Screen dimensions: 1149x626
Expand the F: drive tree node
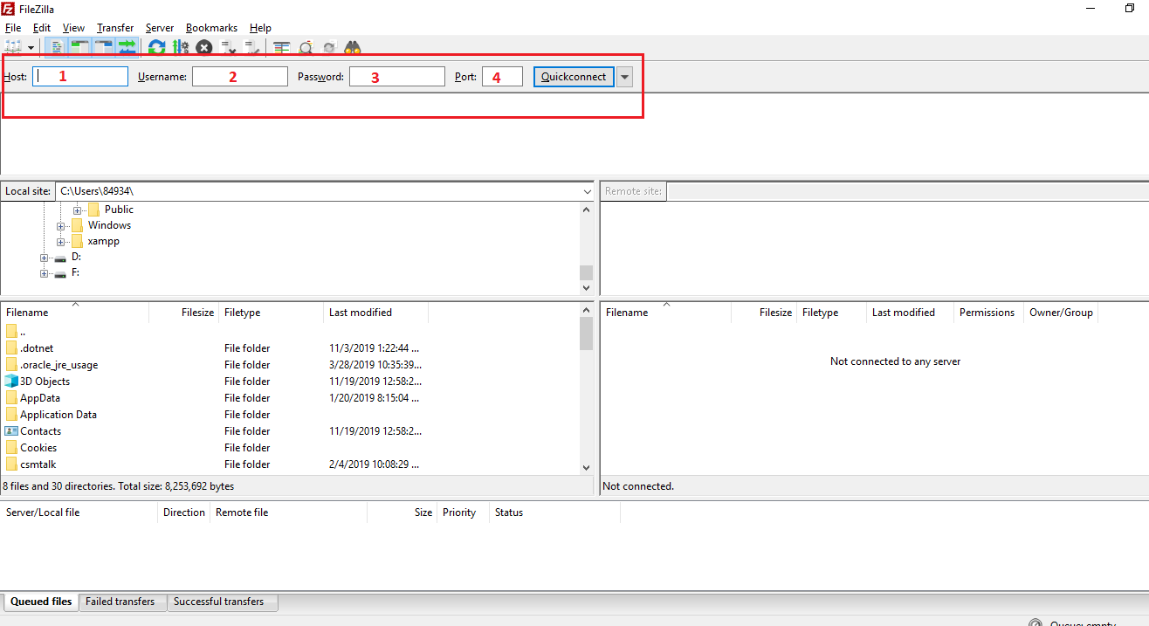tap(45, 273)
